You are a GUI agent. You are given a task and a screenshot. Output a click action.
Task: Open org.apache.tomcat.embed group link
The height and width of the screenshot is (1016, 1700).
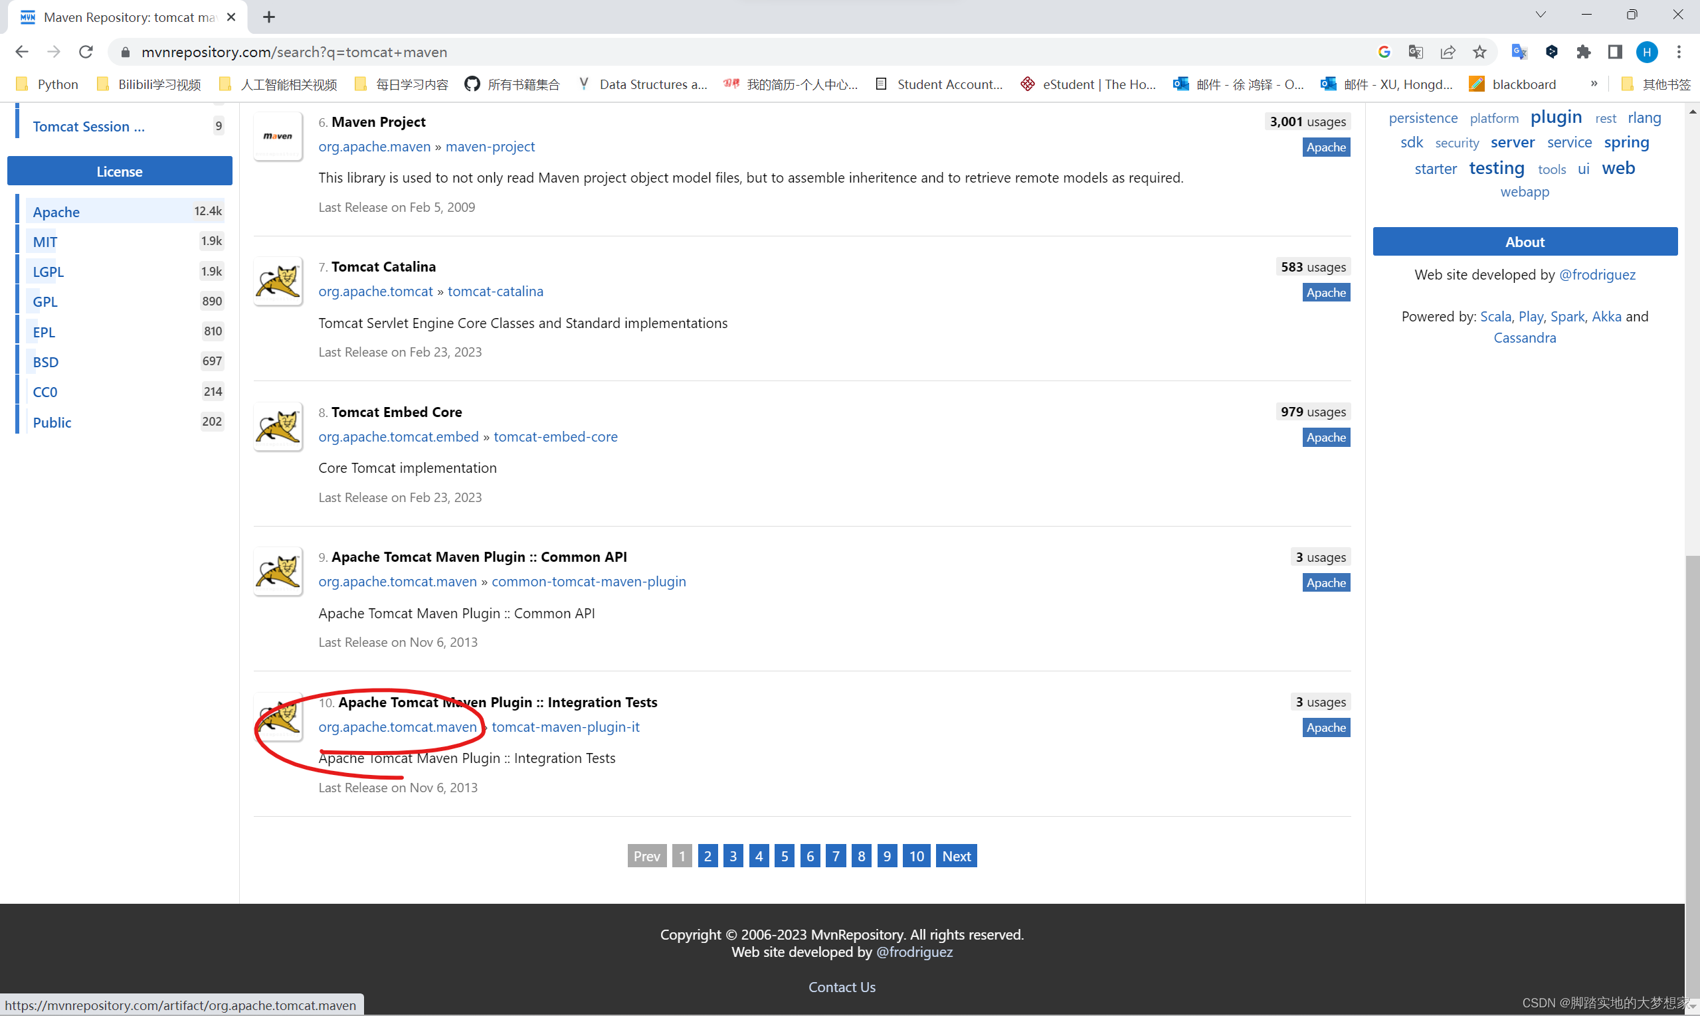tap(399, 437)
